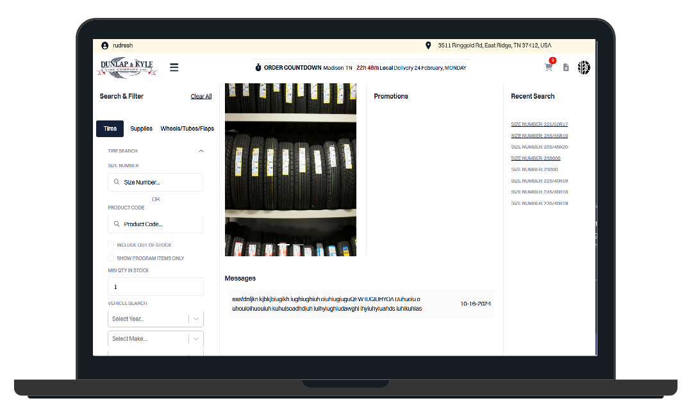The width and height of the screenshot is (698, 419).
Task: Open the hamburger navigation menu
Action: click(x=174, y=67)
